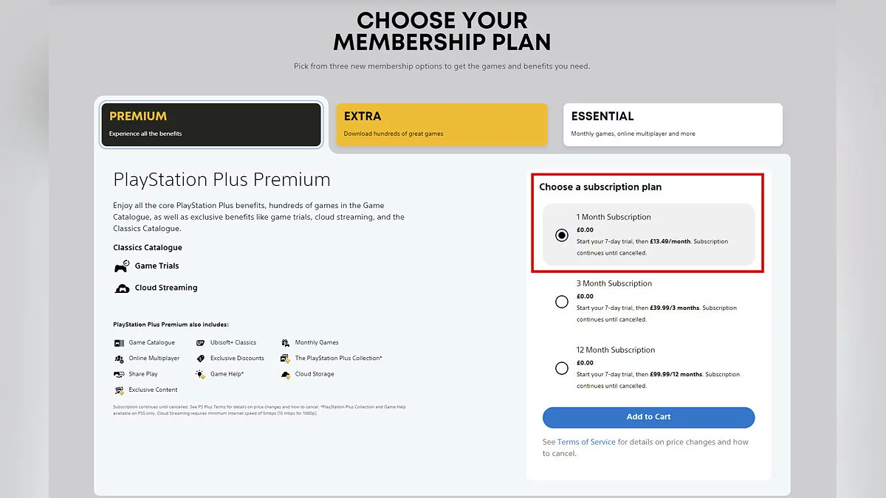Click the Cloud Streaming icon

pyautogui.click(x=122, y=288)
